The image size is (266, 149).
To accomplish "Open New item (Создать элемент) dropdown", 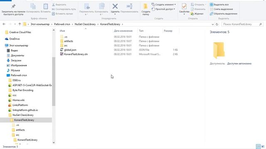I will click(x=163, y=5).
